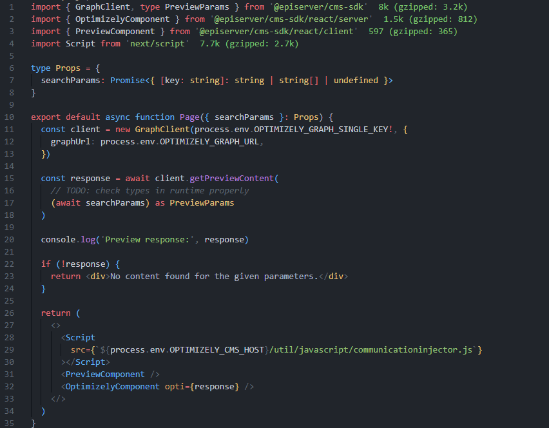Click '<PreviewComponent />' JSX element
Screen dimensions: 549x428
coord(110,374)
